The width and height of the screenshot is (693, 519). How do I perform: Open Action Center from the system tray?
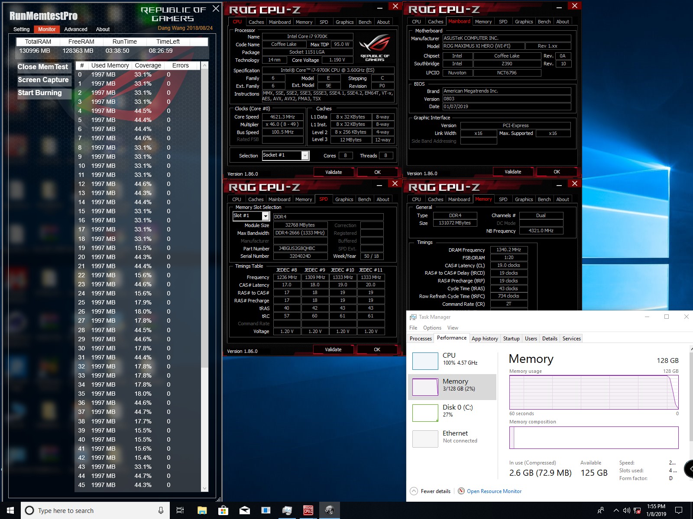(678, 510)
